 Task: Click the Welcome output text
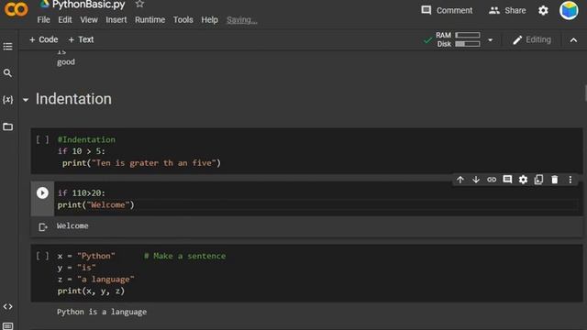point(72,226)
